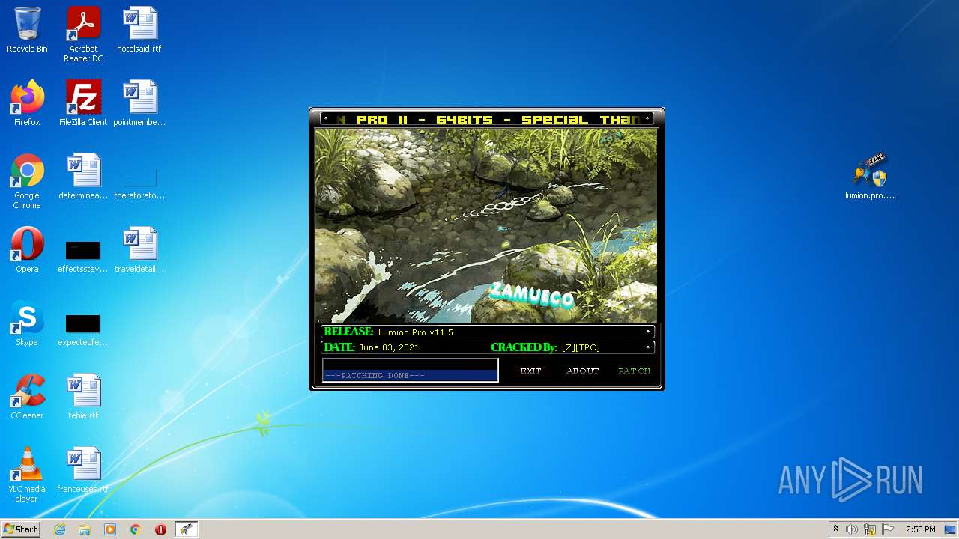Open the volume speaker tray icon
The image size is (959, 539).
(x=852, y=529)
